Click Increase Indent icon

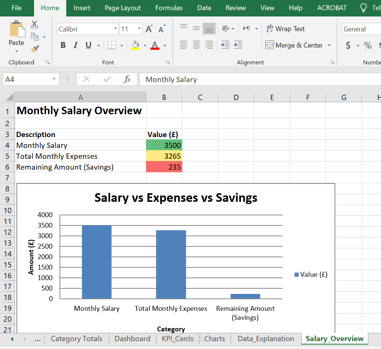(238, 45)
